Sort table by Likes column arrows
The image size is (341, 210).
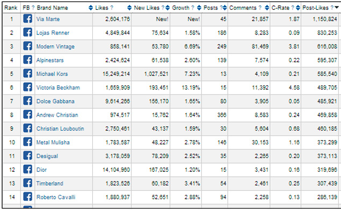pyautogui.click(x=129, y=8)
